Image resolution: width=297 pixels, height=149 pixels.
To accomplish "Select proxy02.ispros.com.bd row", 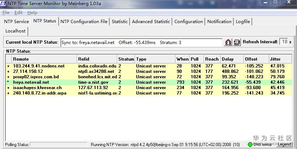I will [149, 77].
